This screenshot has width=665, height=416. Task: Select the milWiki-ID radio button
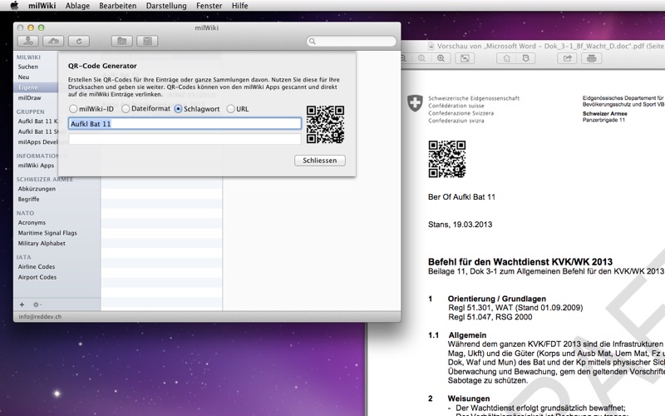pyautogui.click(x=73, y=109)
